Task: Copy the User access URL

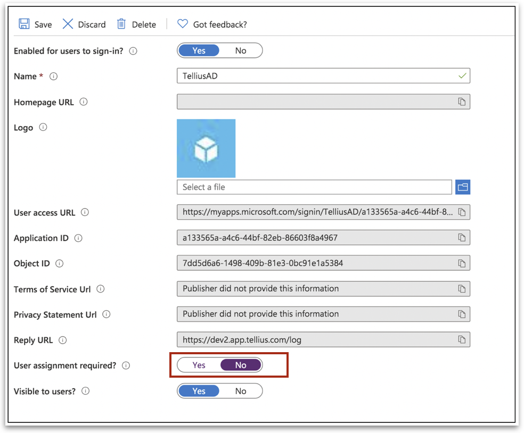Action: 462,212
